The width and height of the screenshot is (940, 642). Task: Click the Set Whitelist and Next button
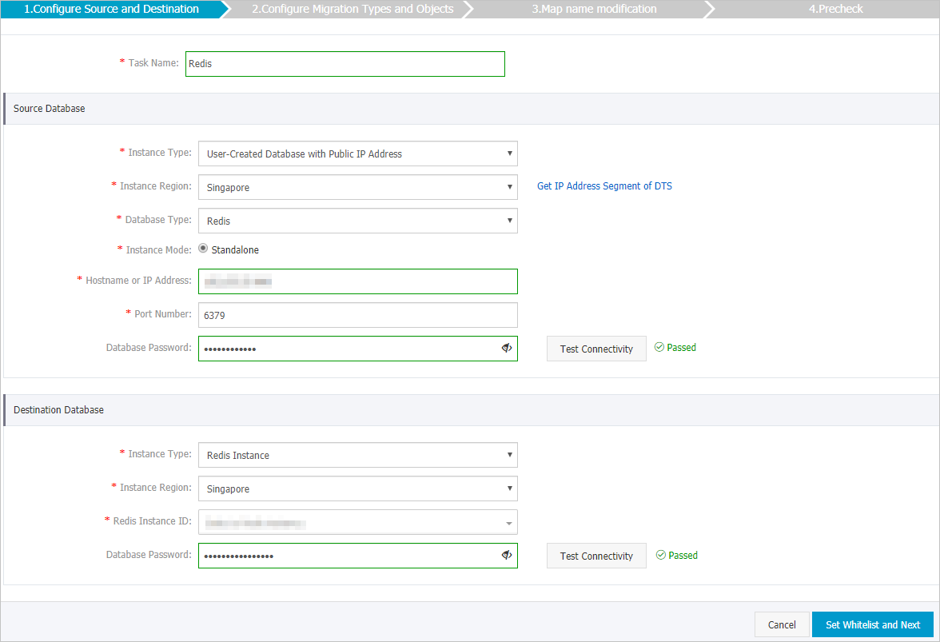[873, 624]
